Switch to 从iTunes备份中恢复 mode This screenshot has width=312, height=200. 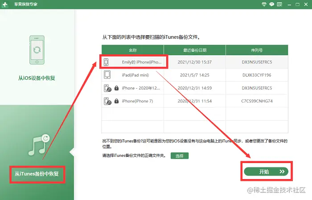[37, 174]
